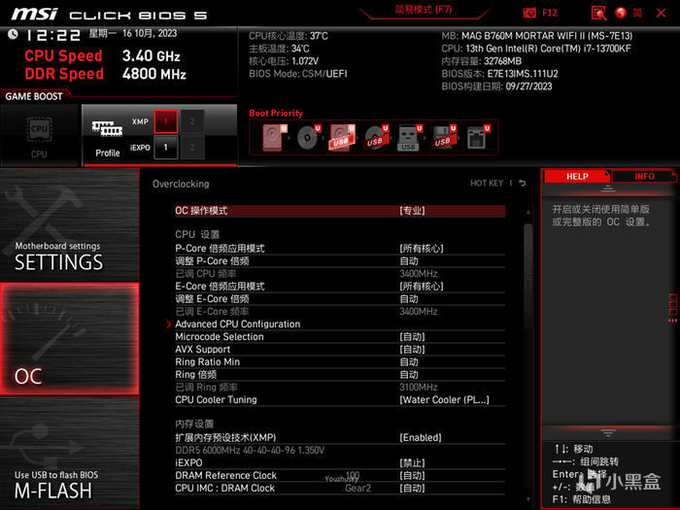The width and height of the screenshot is (680, 510).
Task: Change DRAM Reference Clock option
Action: [340, 475]
